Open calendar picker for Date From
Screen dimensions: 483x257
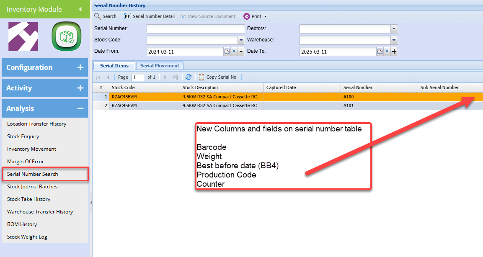click(227, 51)
